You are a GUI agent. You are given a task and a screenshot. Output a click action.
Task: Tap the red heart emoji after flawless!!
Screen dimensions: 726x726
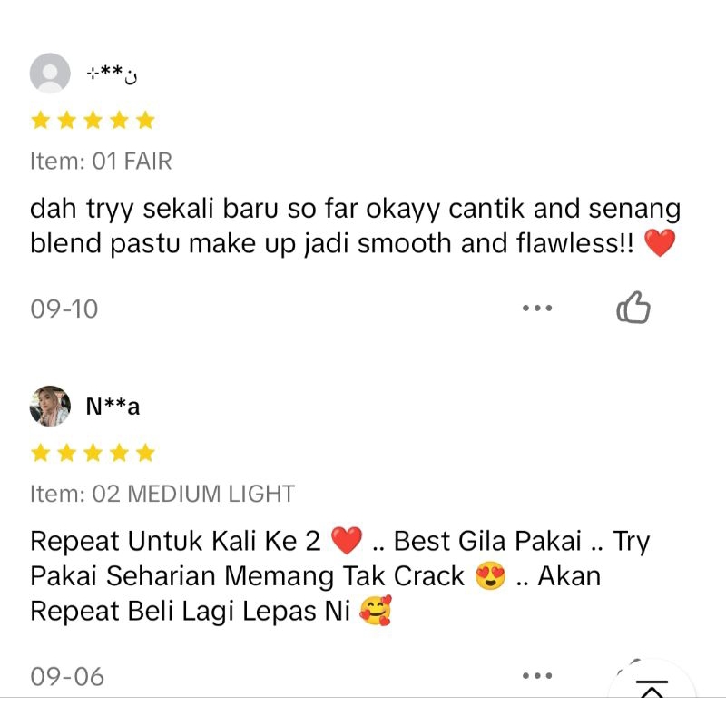[x=660, y=242]
